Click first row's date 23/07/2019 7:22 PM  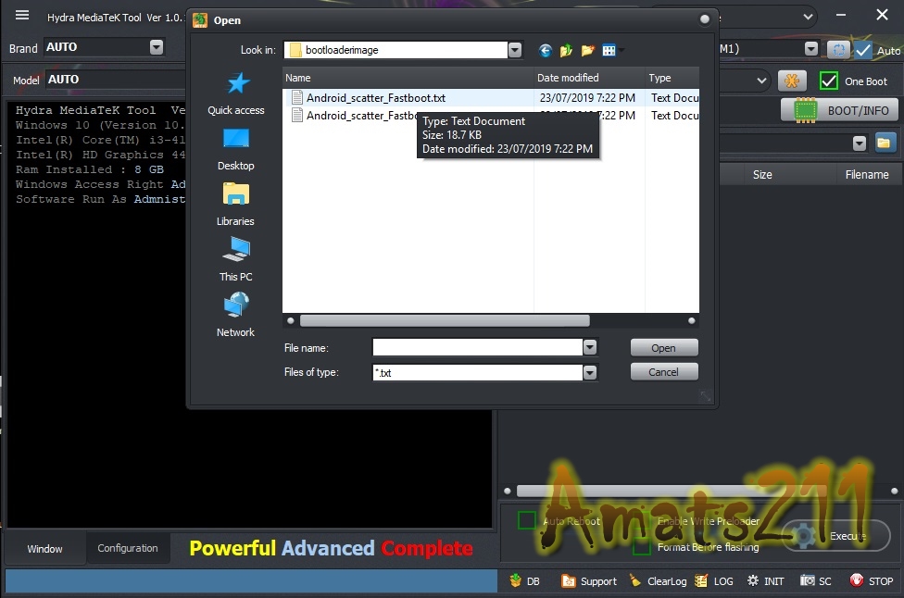pos(587,98)
